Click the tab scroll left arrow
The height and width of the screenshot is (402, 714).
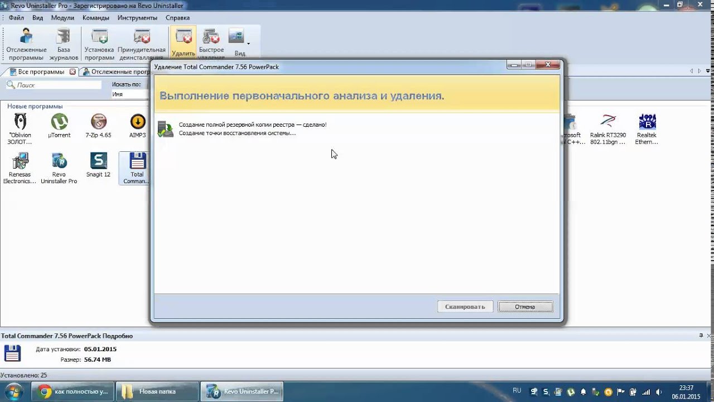pyautogui.click(x=692, y=71)
